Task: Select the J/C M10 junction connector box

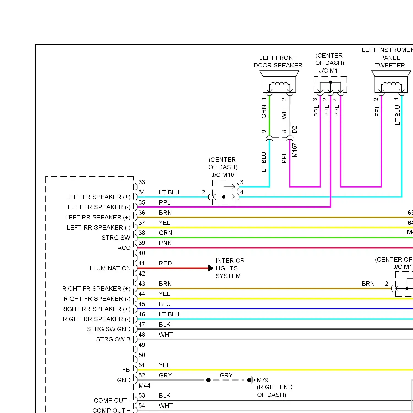Action: (x=224, y=192)
